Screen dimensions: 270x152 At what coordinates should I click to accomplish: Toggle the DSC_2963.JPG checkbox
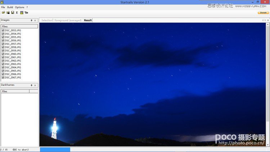pyautogui.click(x=3, y=64)
